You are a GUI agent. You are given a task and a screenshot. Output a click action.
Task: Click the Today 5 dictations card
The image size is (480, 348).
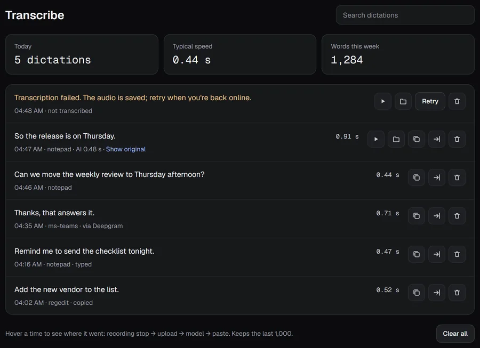(x=82, y=54)
